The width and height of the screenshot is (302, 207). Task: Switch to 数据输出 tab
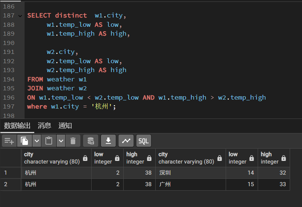coord(17,126)
